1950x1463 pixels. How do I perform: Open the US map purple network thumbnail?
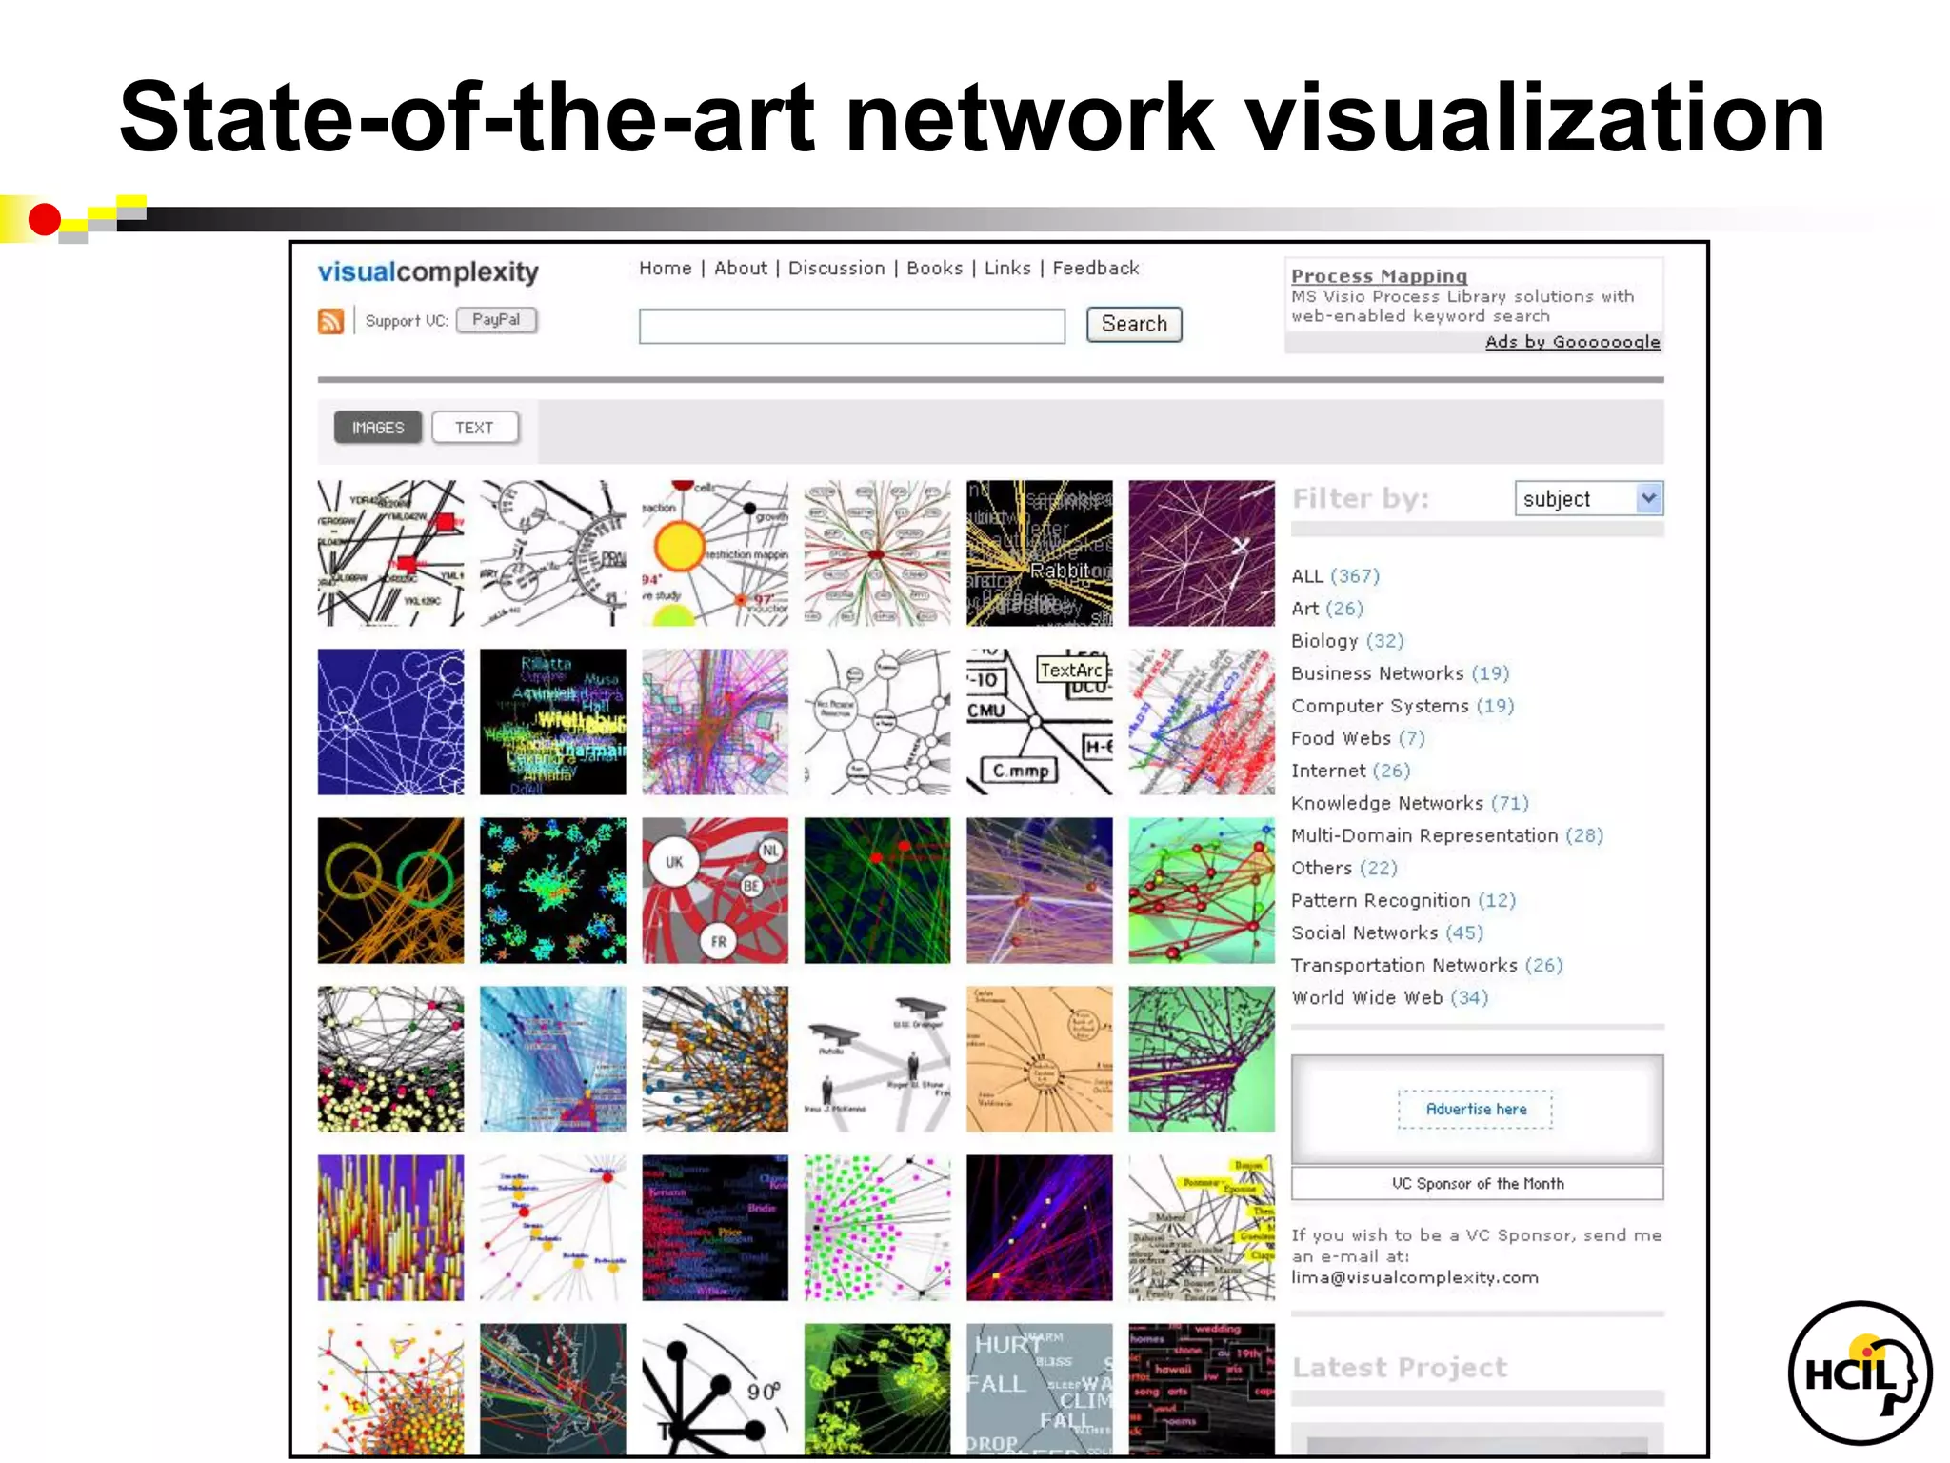tap(1202, 1059)
